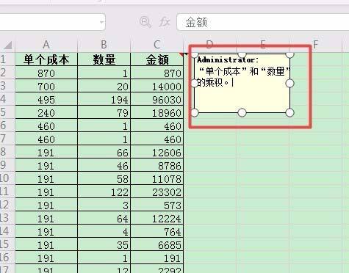Click quantity cell 194

tap(104, 99)
